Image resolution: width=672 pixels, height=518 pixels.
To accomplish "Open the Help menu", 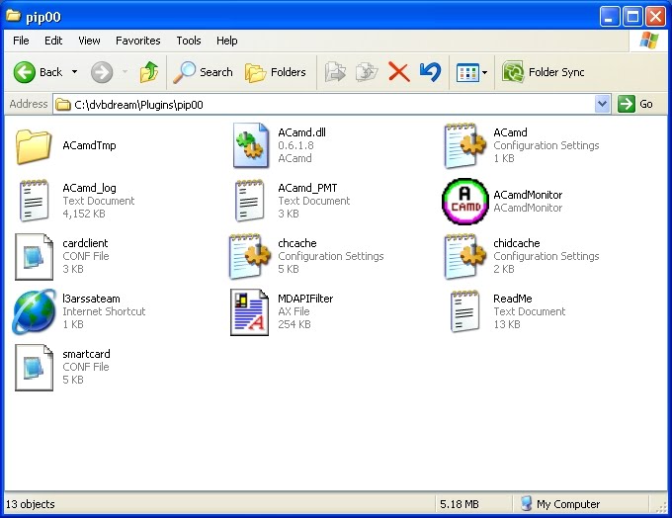I will 226,41.
